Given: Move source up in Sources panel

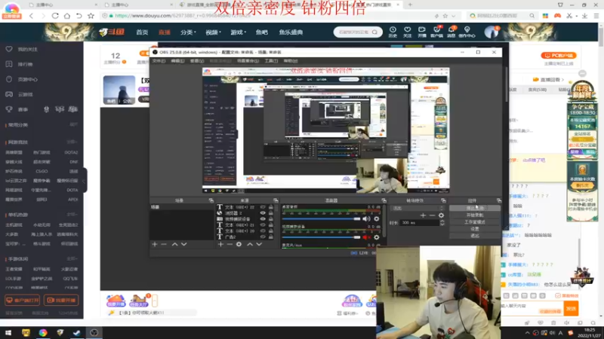Looking at the screenshot, I should click(250, 244).
